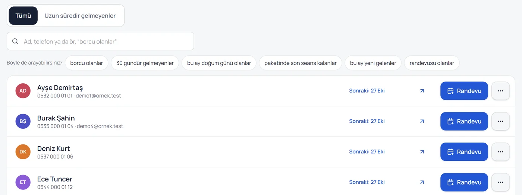Image resolution: width=522 pixels, height=195 pixels.
Task: Open Ayşe Demirtaş customer name
Action: [60, 88]
